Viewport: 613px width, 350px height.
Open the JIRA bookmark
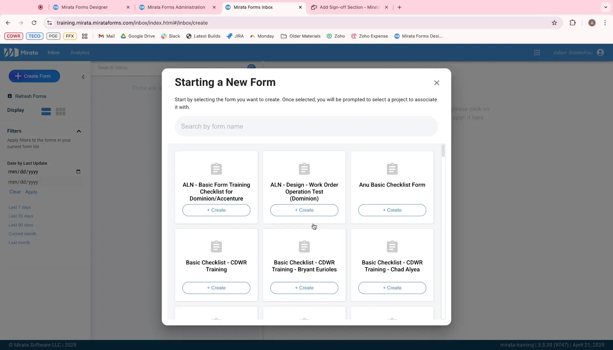coord(235,36)
